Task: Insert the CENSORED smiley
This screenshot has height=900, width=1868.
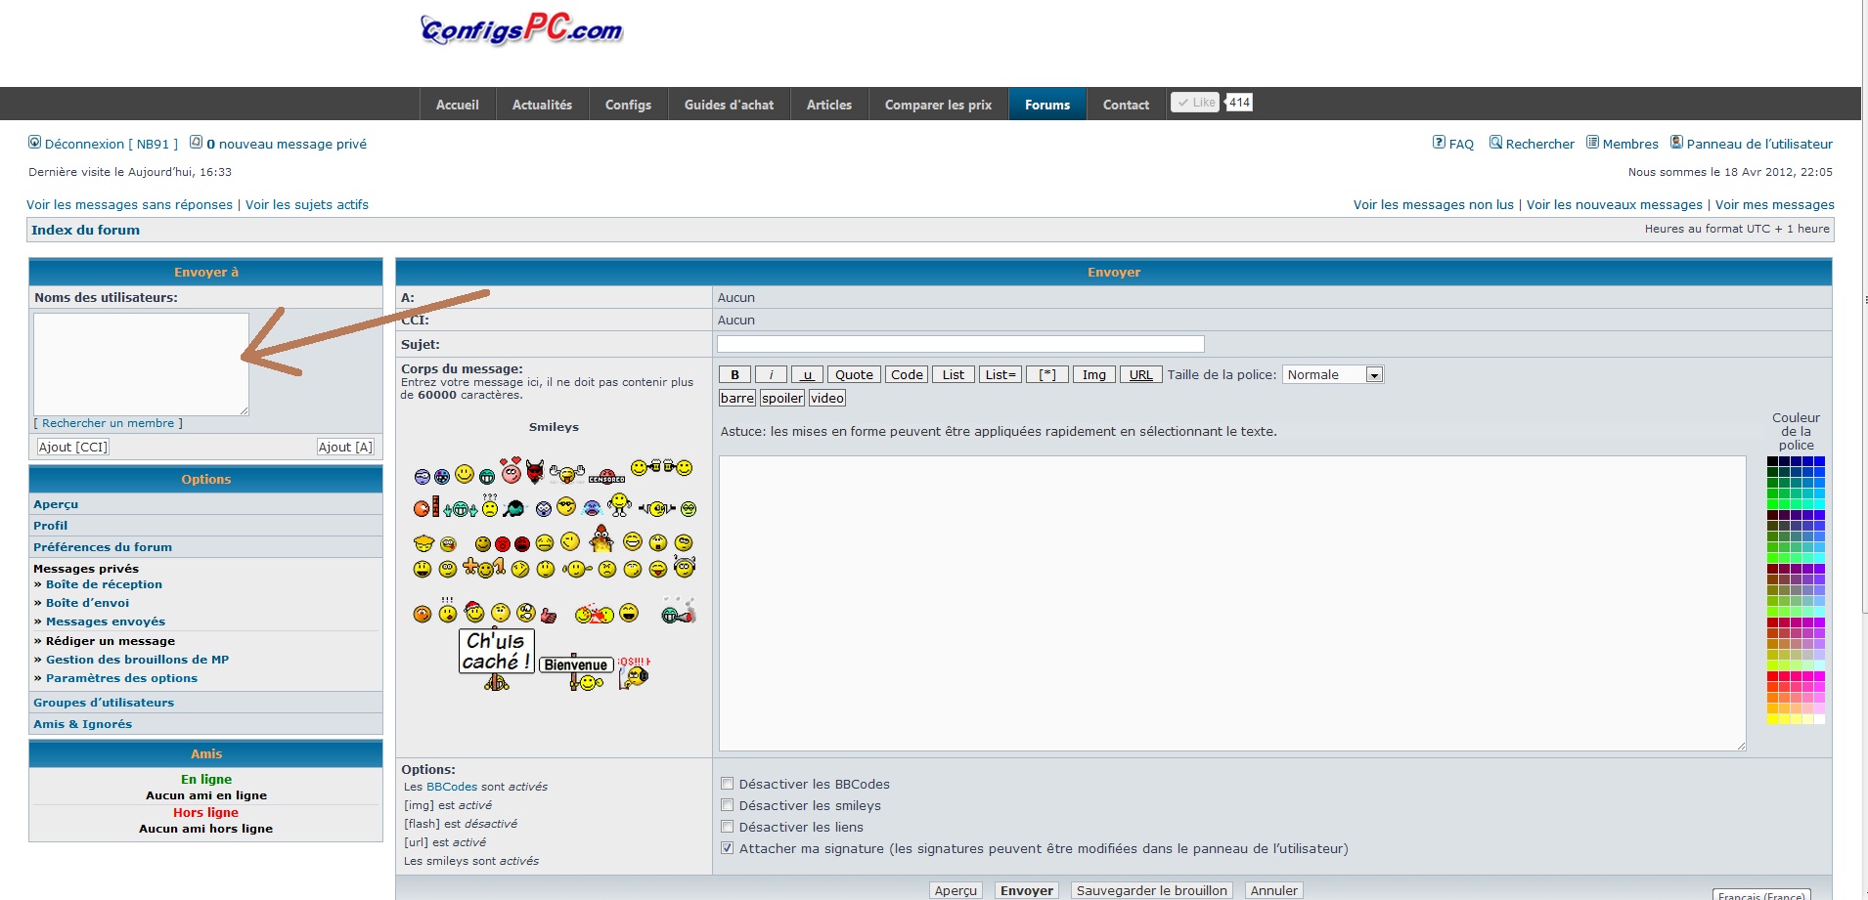Action: click(x=606, y=477)
